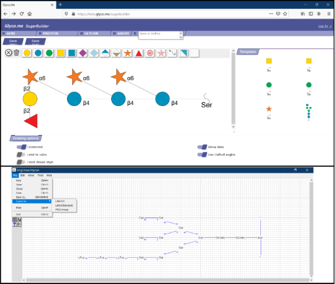Select the green circle monosaccharide tool
Viewport: 335px width, 284px height.
[x=49, y=53]
